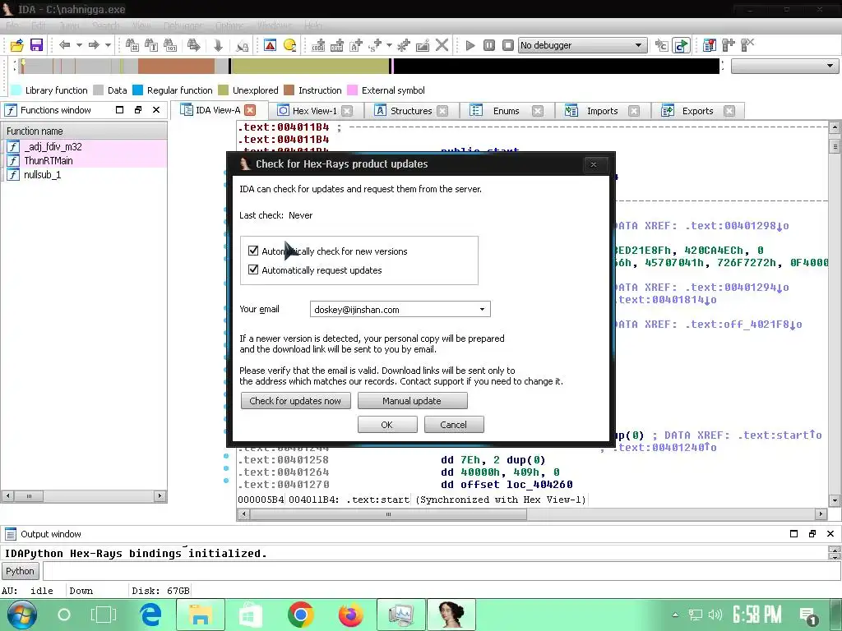The height and width of the screenshot is (631, 842).
Task: Click the binoculars search-next icon with arrow
Action: pos(194,45)
